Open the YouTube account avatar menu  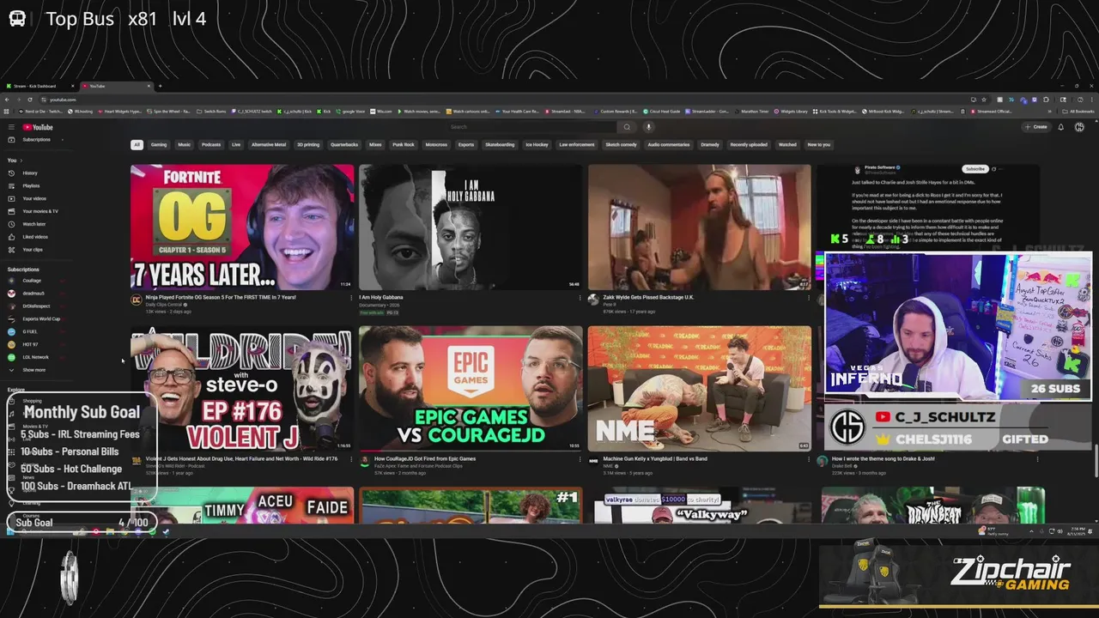tap(1079, 127)
